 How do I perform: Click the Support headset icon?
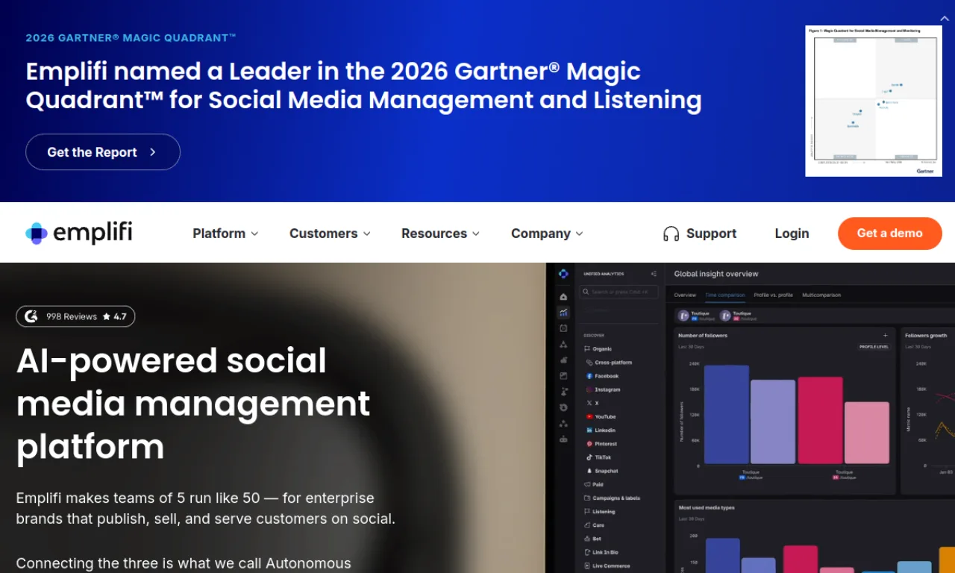(x=671, y=234)
